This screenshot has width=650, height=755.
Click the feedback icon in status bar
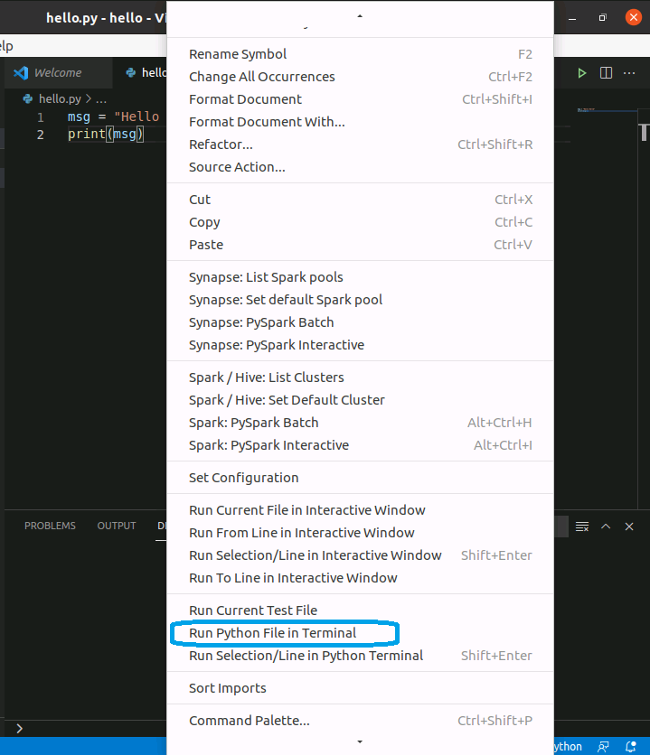[x=602, y=746]
